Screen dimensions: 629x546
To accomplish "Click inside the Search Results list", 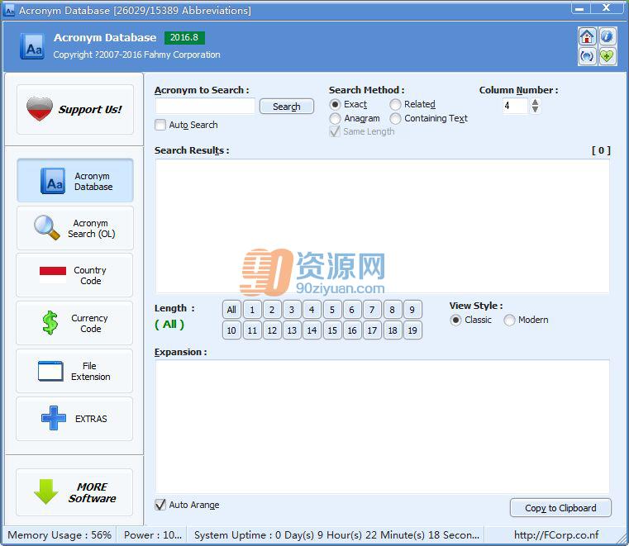I will [383, 226].
